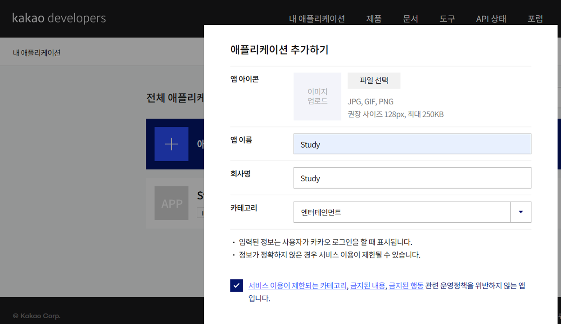Click the 내 애플리케이션 breadcrumb
561x324 pixels.
click(37, 53)
